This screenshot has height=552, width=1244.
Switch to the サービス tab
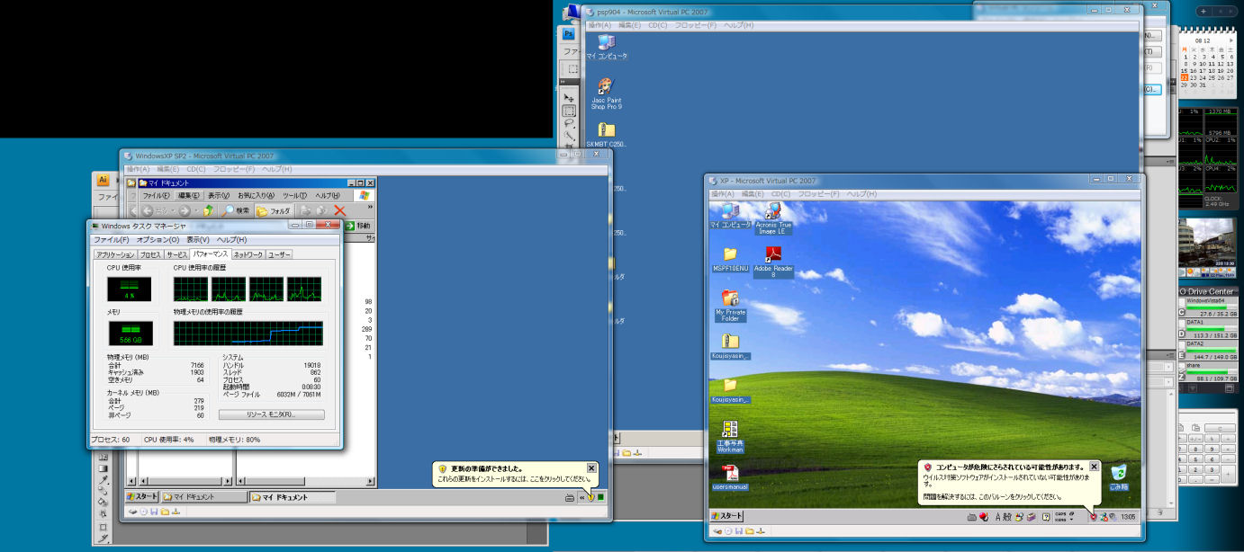pyautogui.click(x=177, y=254)
